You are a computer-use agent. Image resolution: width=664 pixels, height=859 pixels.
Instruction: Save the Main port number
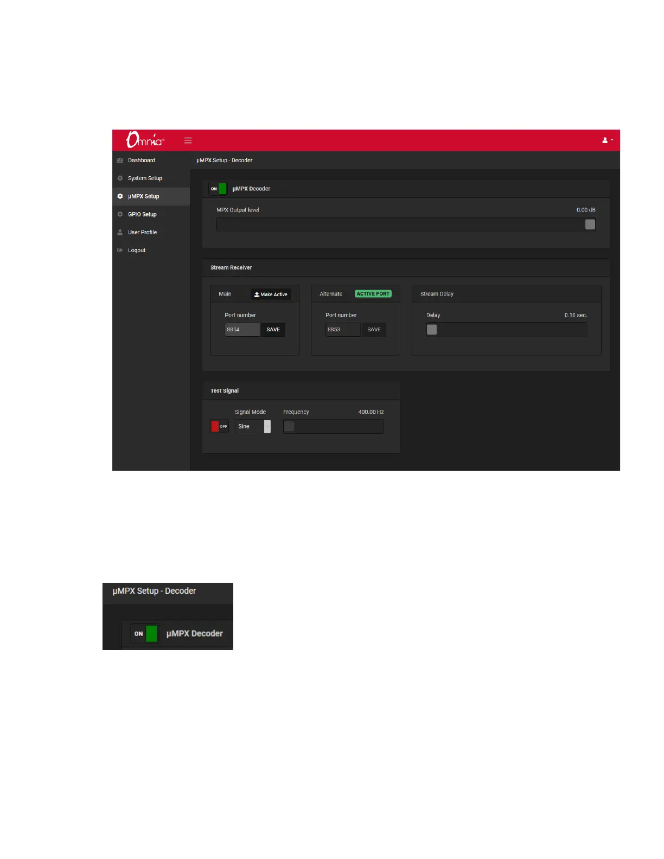(x=273, y=330)
